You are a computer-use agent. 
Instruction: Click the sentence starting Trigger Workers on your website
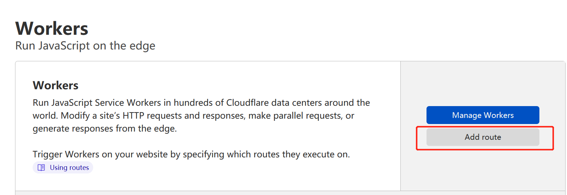[191, 154]
